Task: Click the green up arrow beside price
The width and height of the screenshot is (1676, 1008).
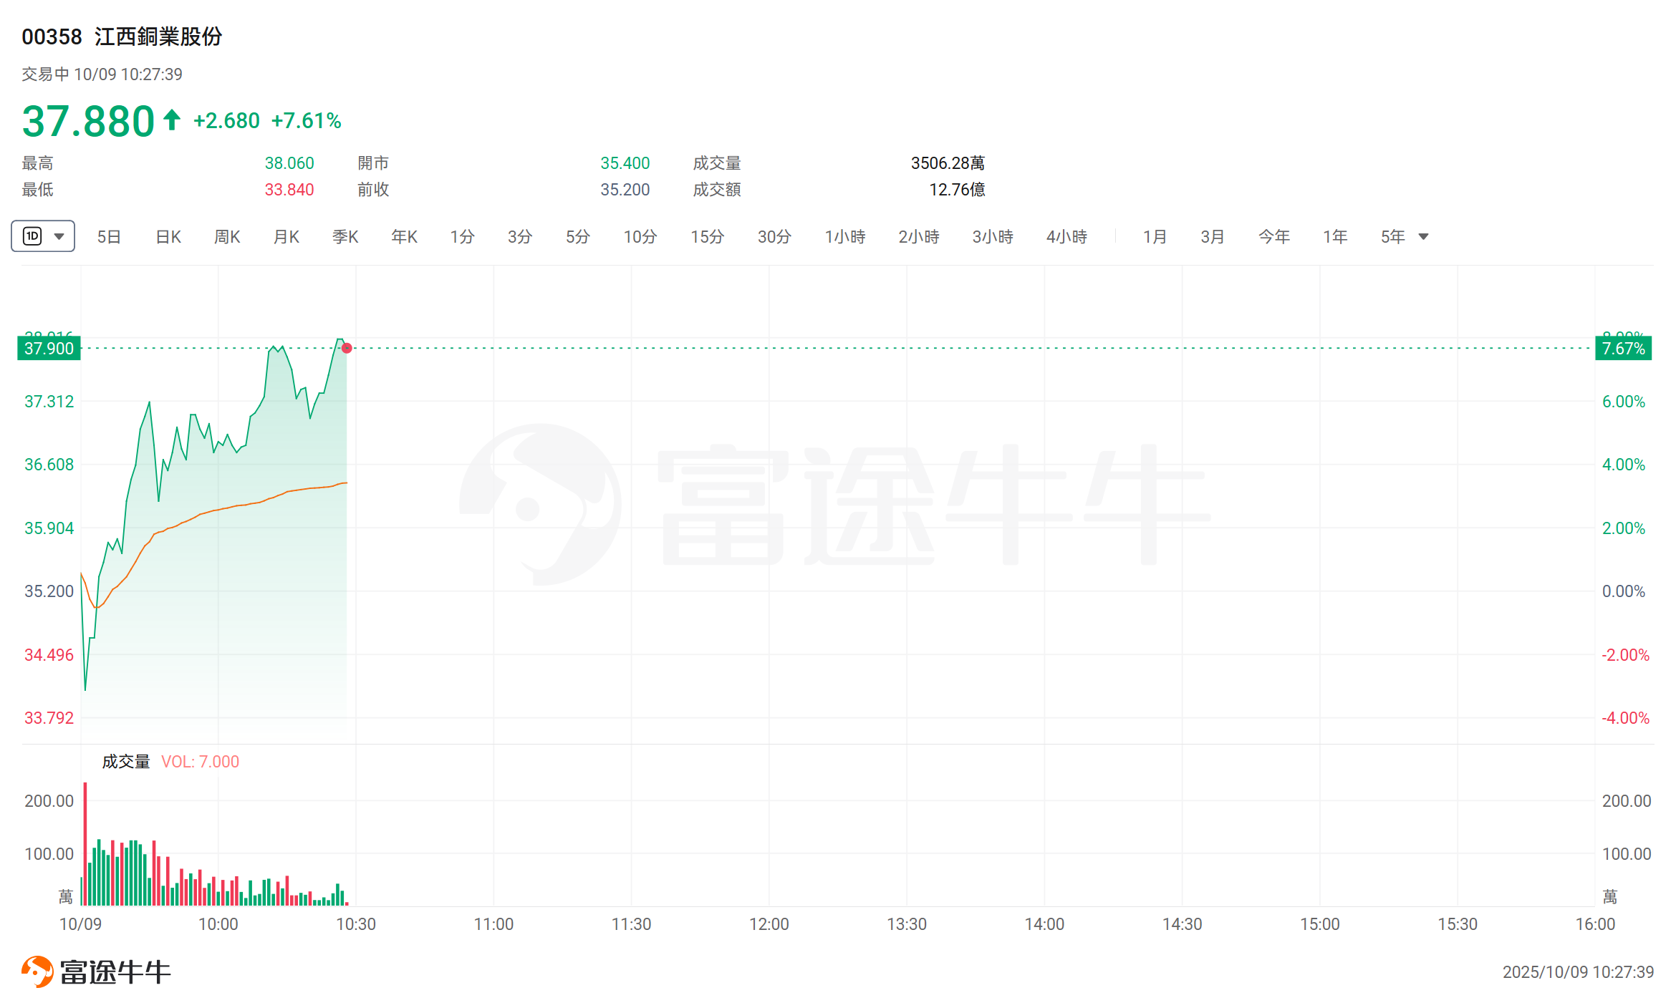Action: click(x=171, y=120)
